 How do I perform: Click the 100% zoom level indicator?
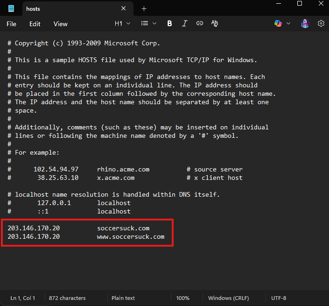[x=183, y=298]
